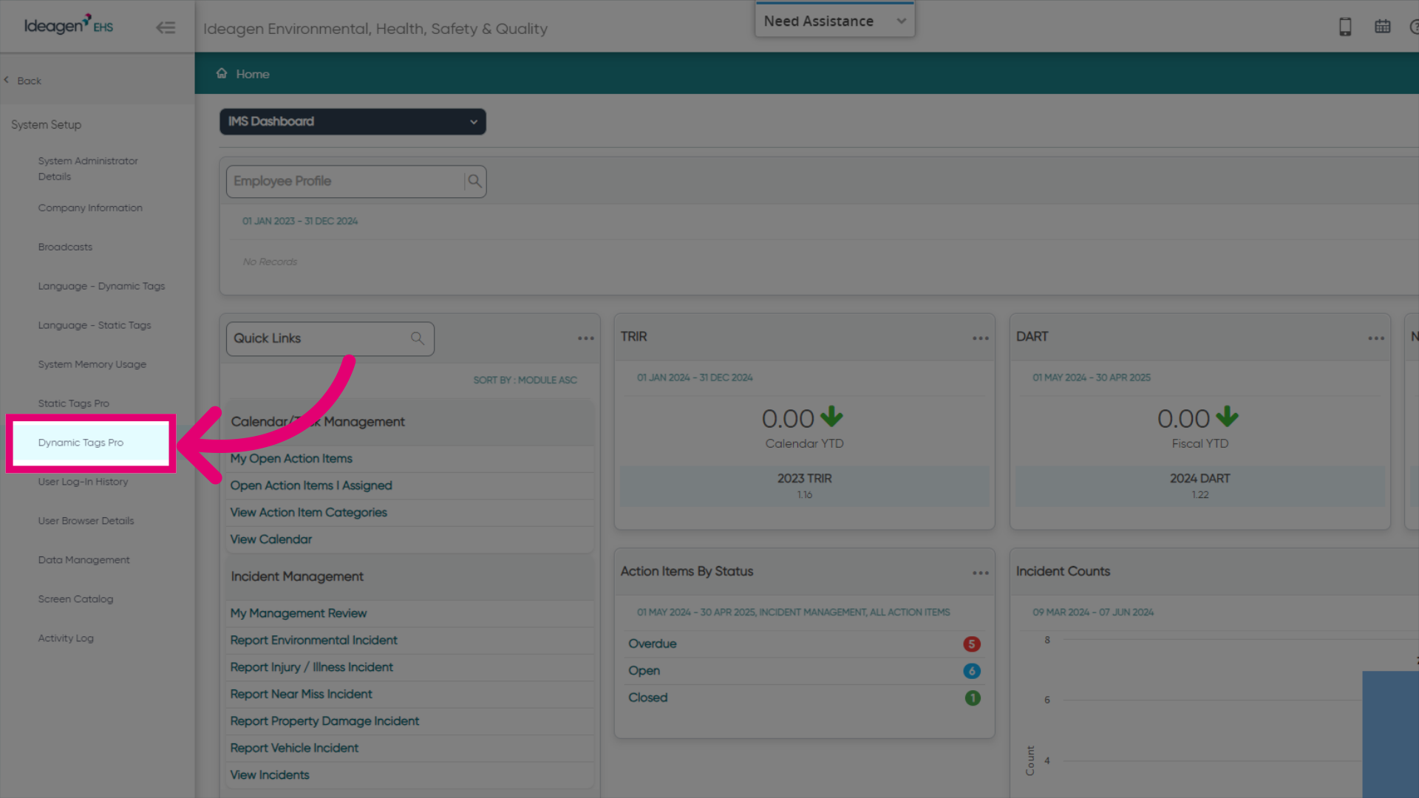Open System Memory Usage

click(92, 365)
